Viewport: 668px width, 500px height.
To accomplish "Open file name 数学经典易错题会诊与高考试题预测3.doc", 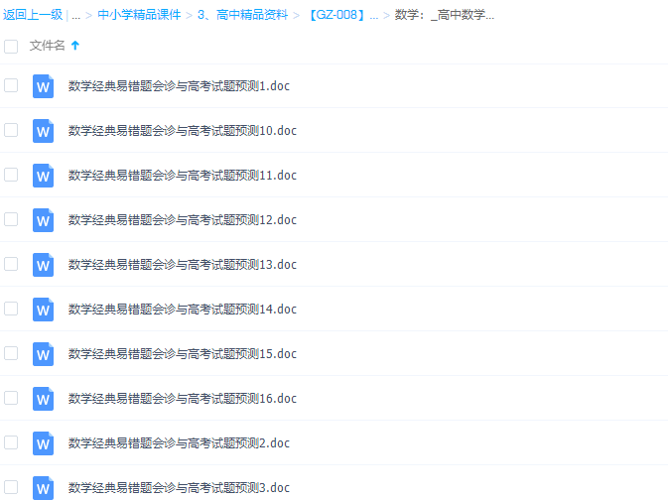I will [179, 488].
